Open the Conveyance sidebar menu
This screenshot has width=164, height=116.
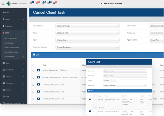(x=14, y=83)
